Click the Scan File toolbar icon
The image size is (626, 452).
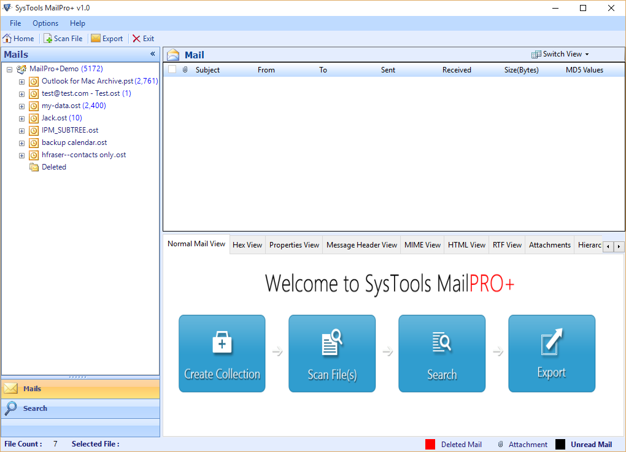(x=48, y=38)
